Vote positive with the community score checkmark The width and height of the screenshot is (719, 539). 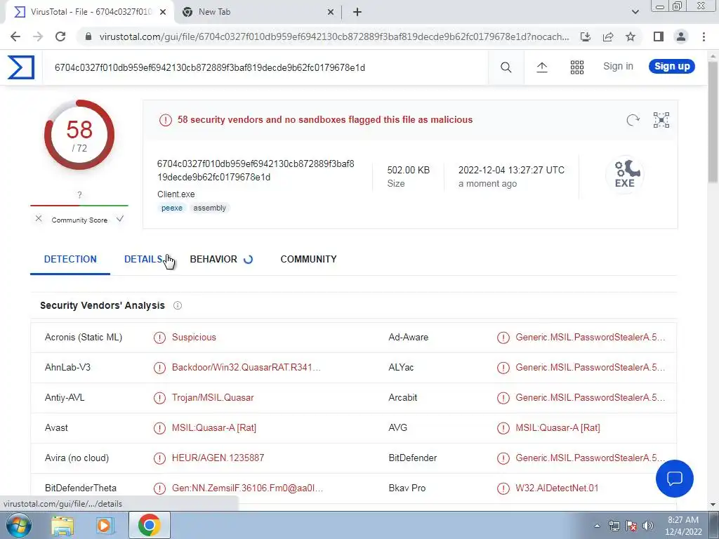tap(119, 219)
